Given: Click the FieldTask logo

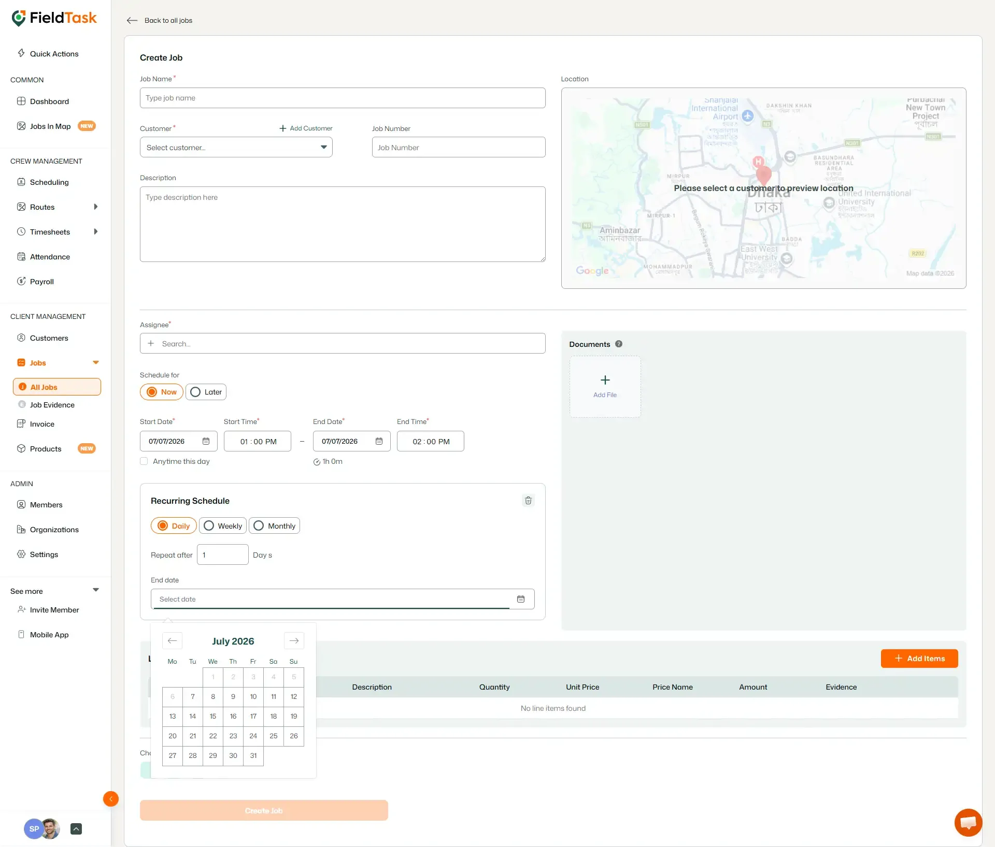Looking at the screenshot, I should tap(54, 18).
